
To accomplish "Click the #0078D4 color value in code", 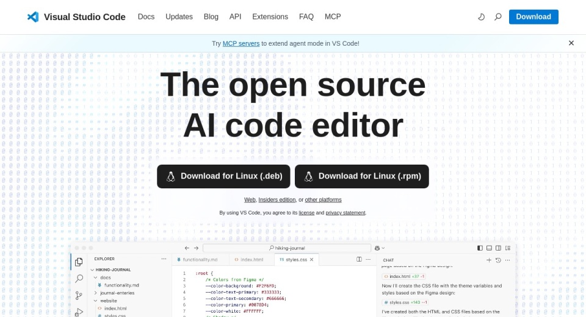I will (258, 305).
